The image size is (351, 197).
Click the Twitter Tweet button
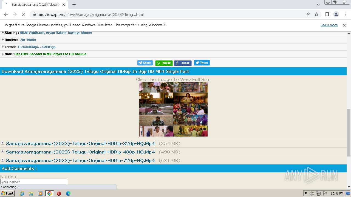tap(202, 63)
